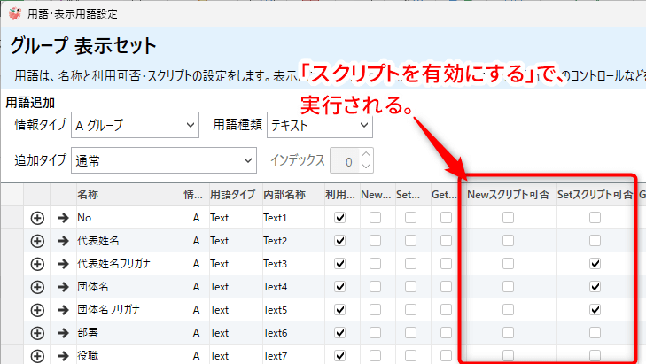The height and width of the screenshot is (364, 646).
Task: Click the arrow icon for 代表姓名フリガナ
Action: tap(63, 264)
